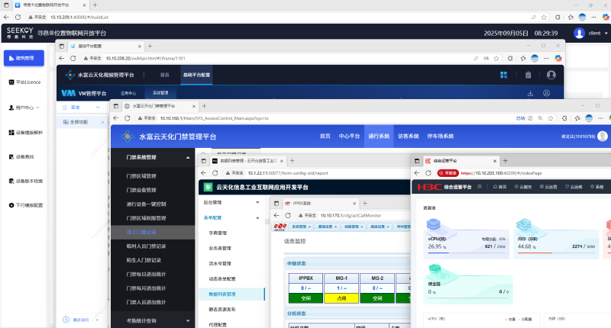Open 云运营 in H3C 综合运管平台 navigation
Image resolution: width=611 pixels, height=328 pixels.
pyautogui.click(x=550, y=187)
